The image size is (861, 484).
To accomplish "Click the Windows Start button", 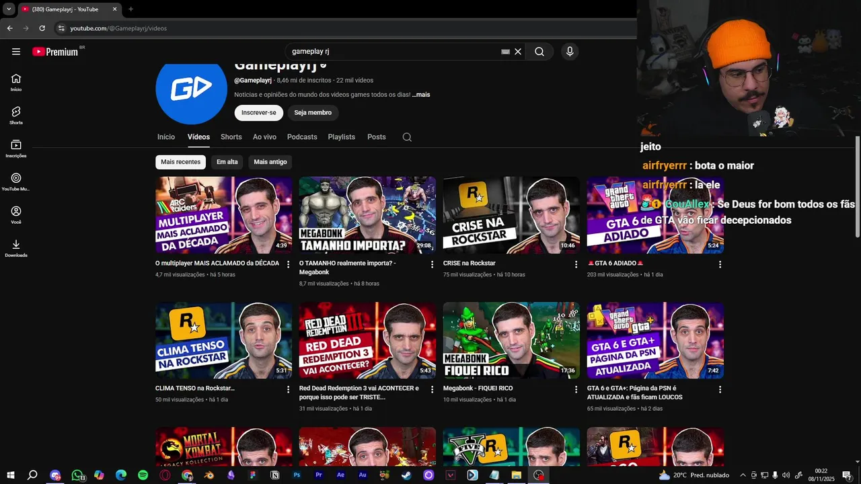I will 11,475.
